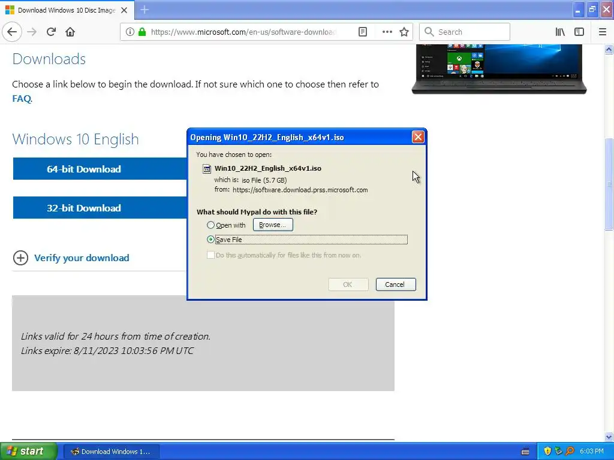Select the Download Windows 10 Disc Image tab
614x460 pixels.
point(67,10)
